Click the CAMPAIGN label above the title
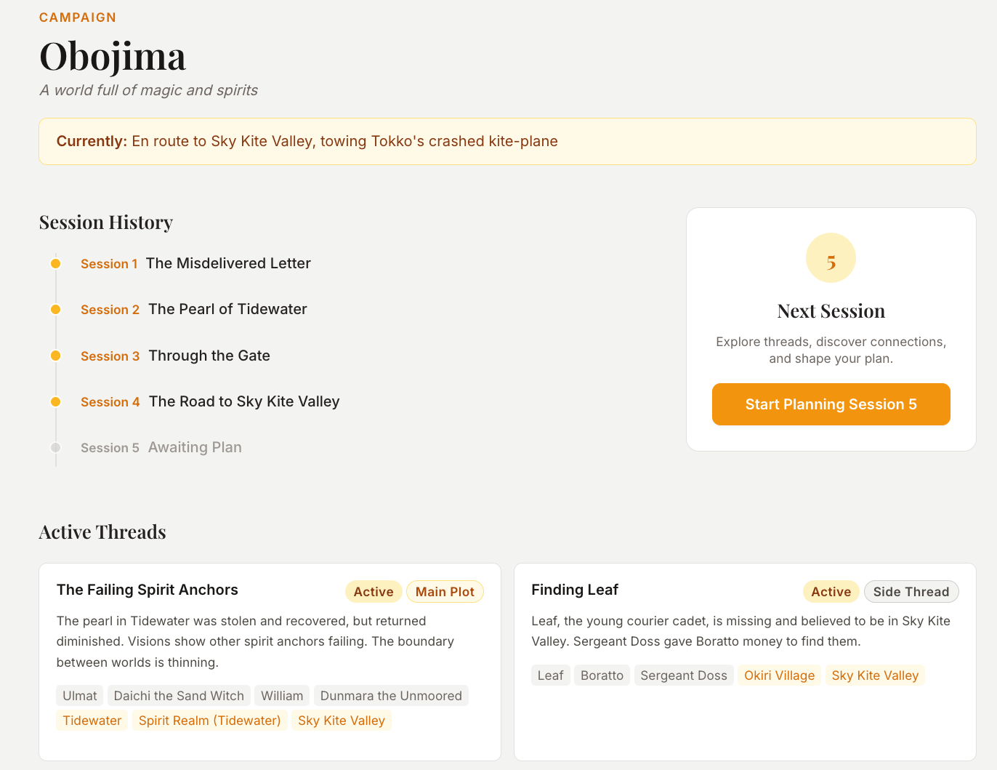This screenshot has width=997, height=770. [78, 17]
